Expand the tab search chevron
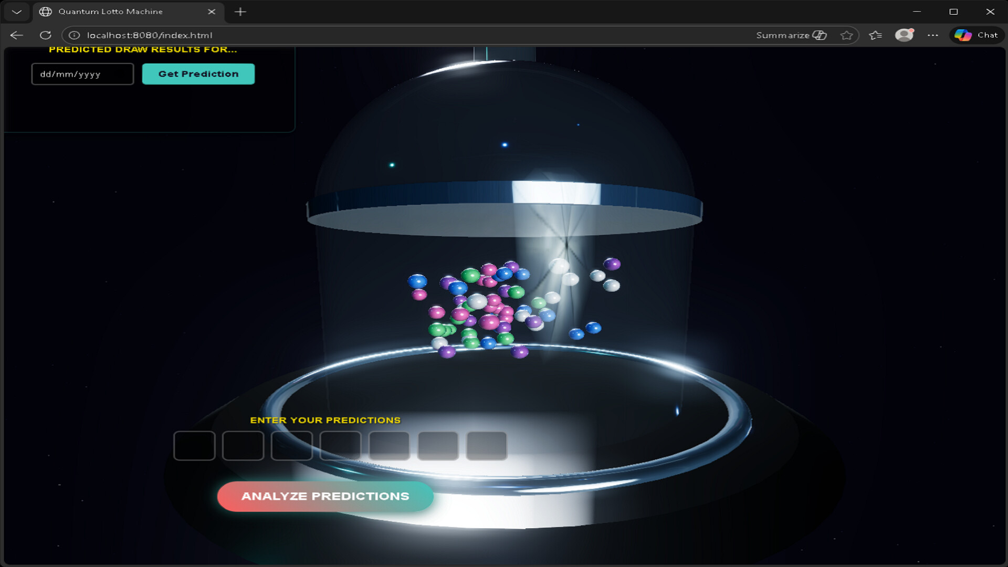Screen dimensions: 1008x567 pyautogui.click(x=16, y=12)
